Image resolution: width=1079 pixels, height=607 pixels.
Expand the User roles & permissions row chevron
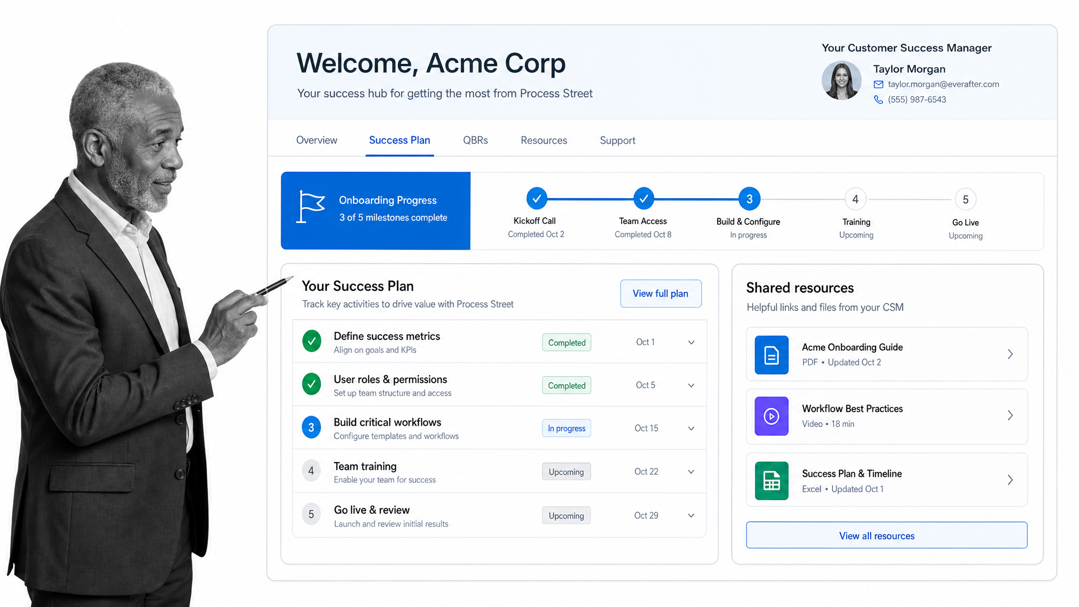[x=691, y=386]
